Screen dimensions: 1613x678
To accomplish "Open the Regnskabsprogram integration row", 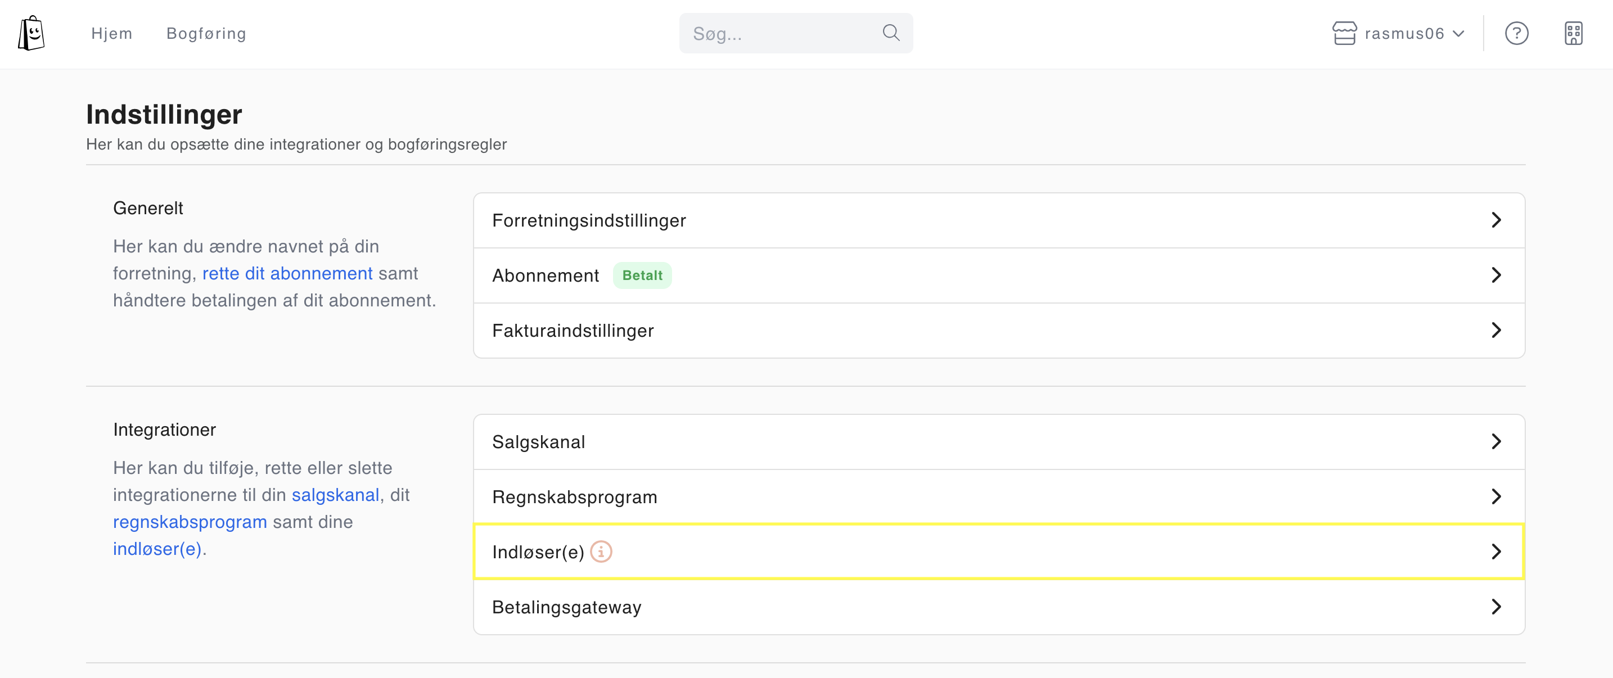I will coord(999,497).
